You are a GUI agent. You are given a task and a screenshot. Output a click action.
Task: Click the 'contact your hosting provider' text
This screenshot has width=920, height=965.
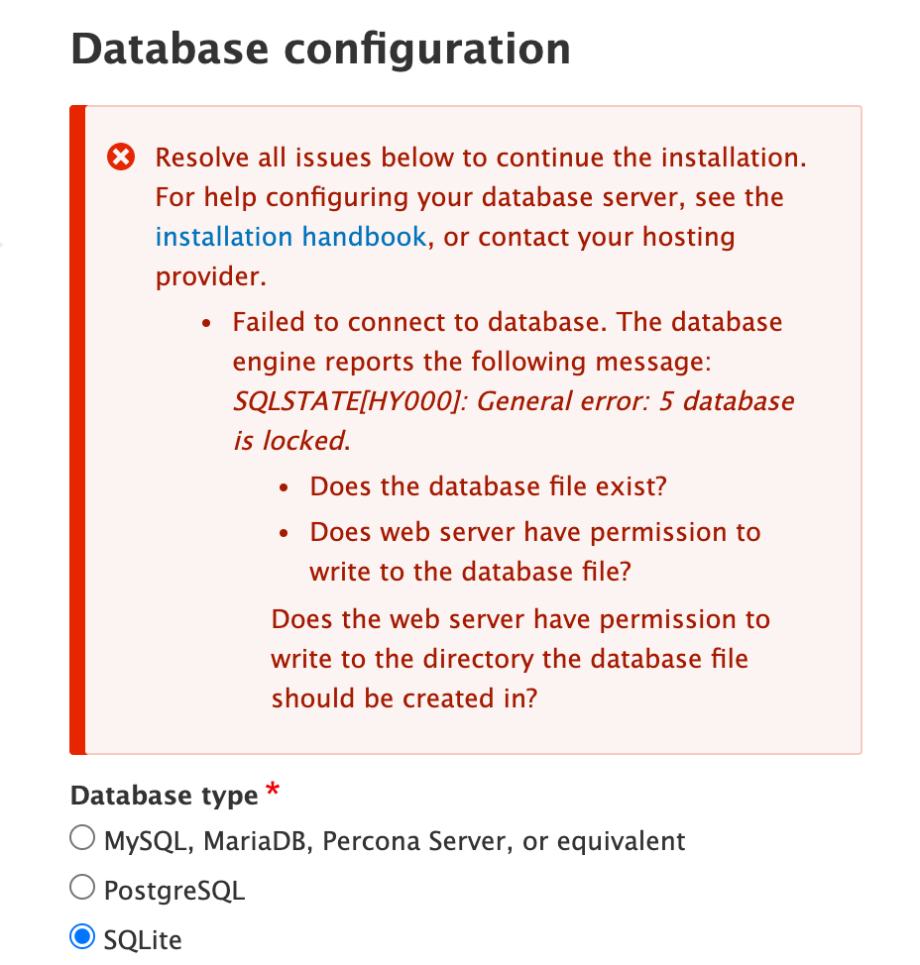445,257
